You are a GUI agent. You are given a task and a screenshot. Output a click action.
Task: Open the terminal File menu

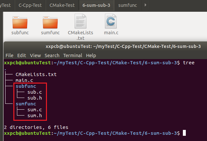9,55
